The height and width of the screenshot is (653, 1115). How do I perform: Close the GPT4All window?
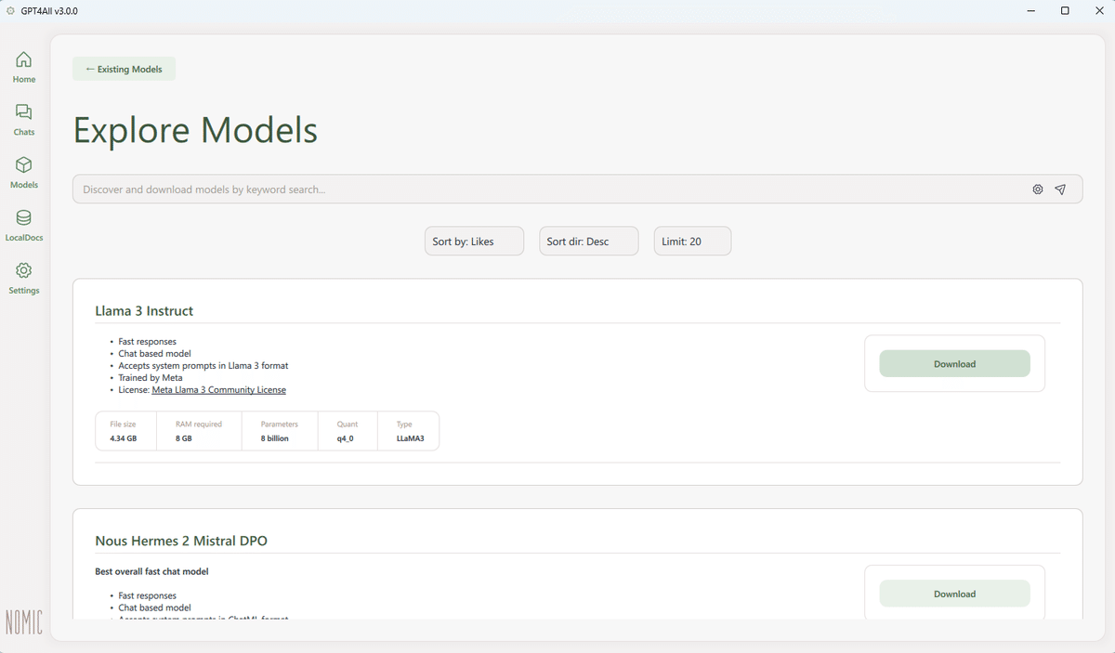click(1098, 11)
